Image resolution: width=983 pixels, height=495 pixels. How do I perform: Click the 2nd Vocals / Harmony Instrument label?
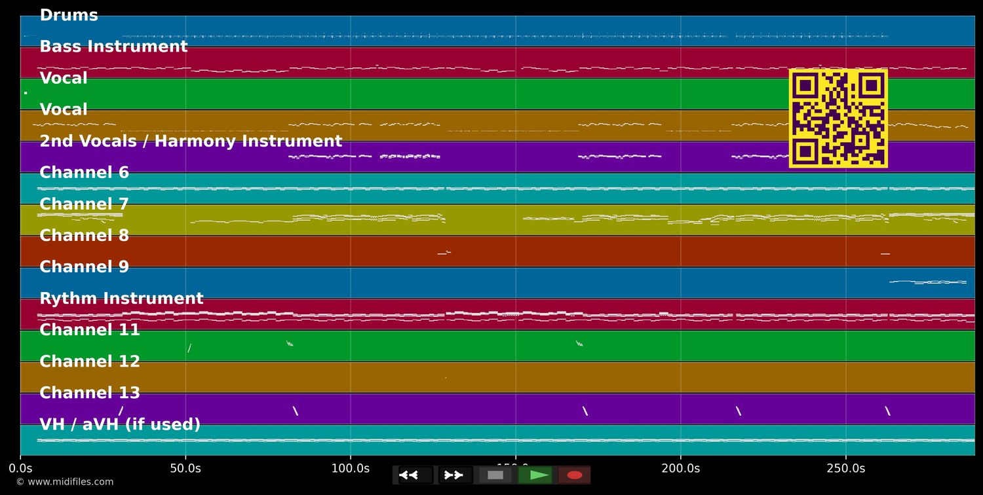191,141
